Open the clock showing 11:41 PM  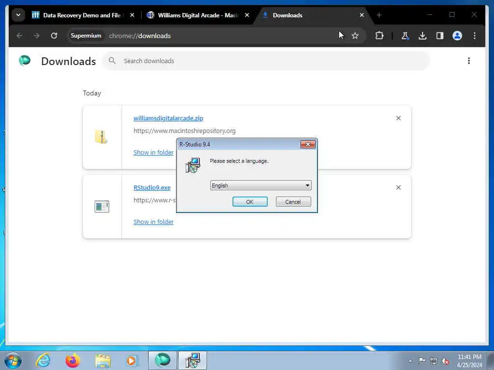click(469, 361)
